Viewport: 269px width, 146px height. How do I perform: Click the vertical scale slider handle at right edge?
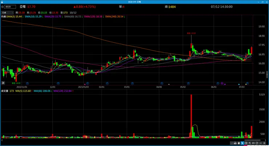click(x=267, y=74)
